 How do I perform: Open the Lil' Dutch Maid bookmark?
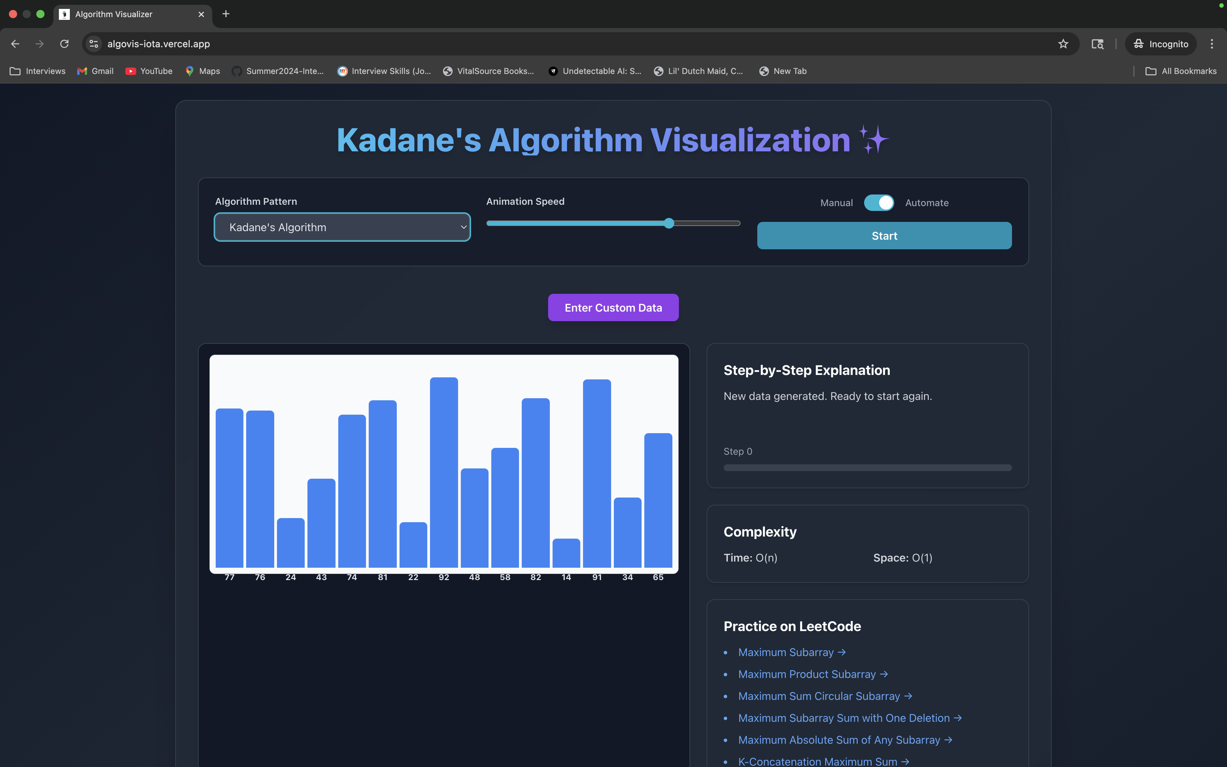pyautogui.click(x=699, y=71)
